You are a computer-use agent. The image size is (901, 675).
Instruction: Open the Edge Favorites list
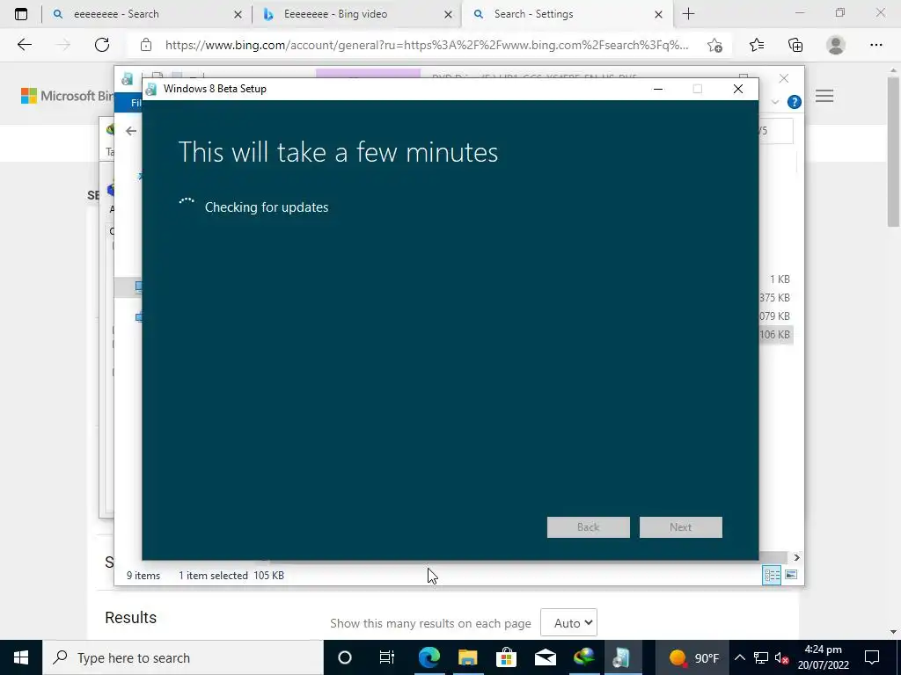coord(757,46)
